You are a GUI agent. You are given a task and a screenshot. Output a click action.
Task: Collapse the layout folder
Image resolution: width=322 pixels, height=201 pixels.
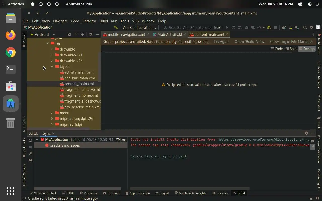coord(52,66)
